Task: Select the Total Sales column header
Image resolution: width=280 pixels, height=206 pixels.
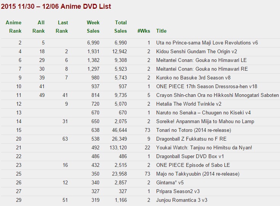Action: tap(120, 27)
